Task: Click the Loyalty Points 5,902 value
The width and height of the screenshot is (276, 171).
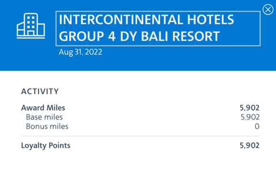Action: tap(250, 145)
